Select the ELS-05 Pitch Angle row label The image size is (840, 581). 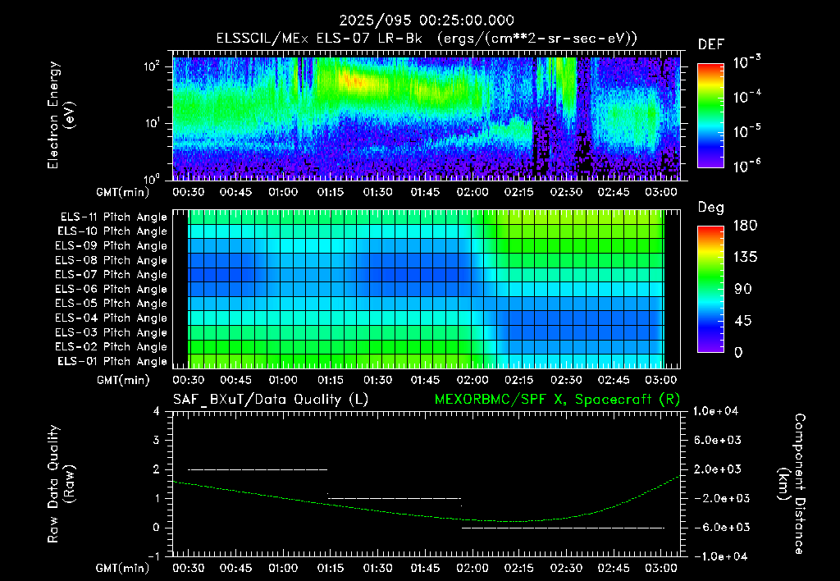[x=112, y=304]
